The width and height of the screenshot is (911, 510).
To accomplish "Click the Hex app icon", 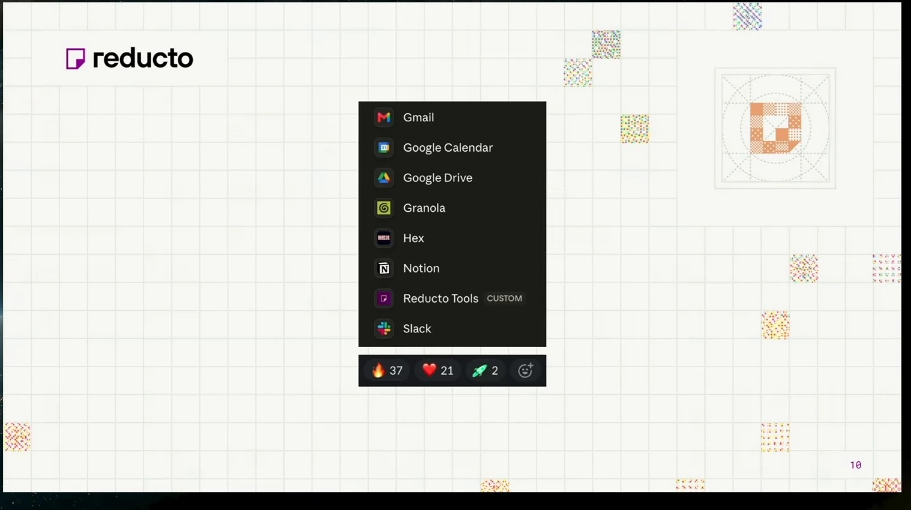I will click(383, 238).
